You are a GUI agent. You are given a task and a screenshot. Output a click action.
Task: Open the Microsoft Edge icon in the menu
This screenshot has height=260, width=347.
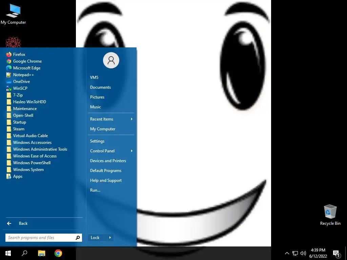9,68
